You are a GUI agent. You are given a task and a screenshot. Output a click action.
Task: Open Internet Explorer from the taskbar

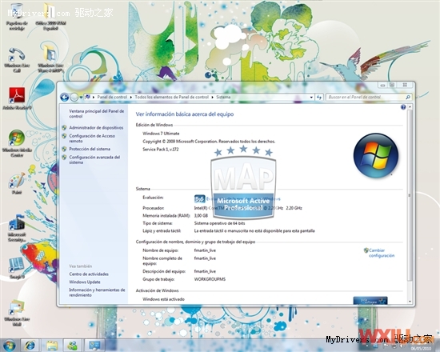[30, 346]
